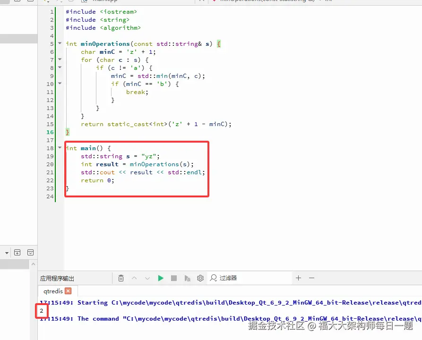Clear the application output with trash icon
422x340 pixels.
coord(121,278)
